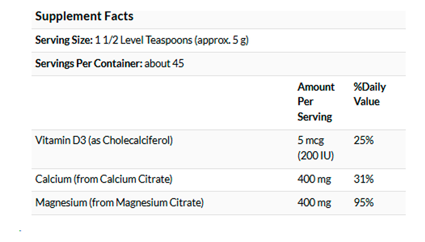
Task: Click the 25% daily value
Action: click(x=363, y=140)
